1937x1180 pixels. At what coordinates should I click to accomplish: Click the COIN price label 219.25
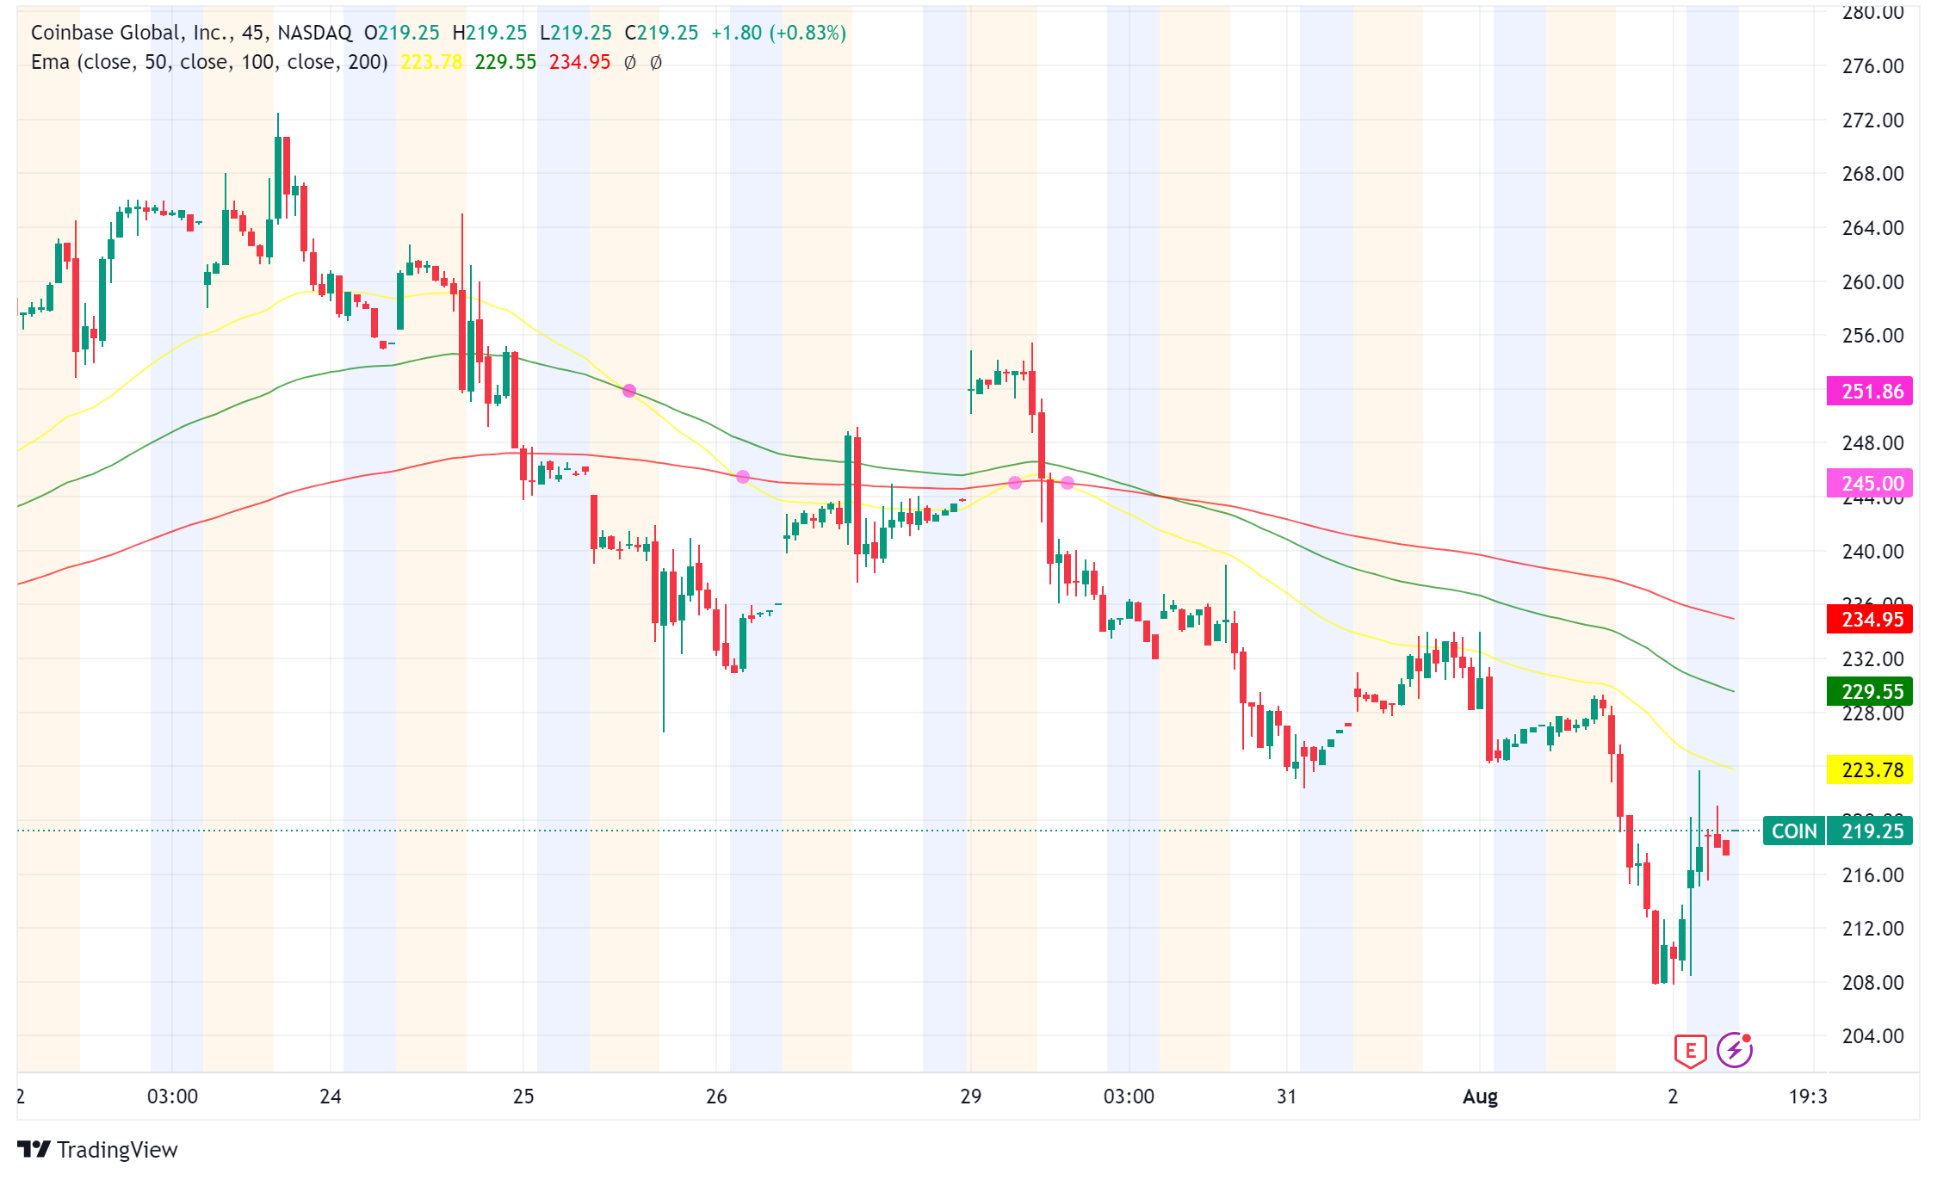pyautogui.click(x=1837, y=831)
